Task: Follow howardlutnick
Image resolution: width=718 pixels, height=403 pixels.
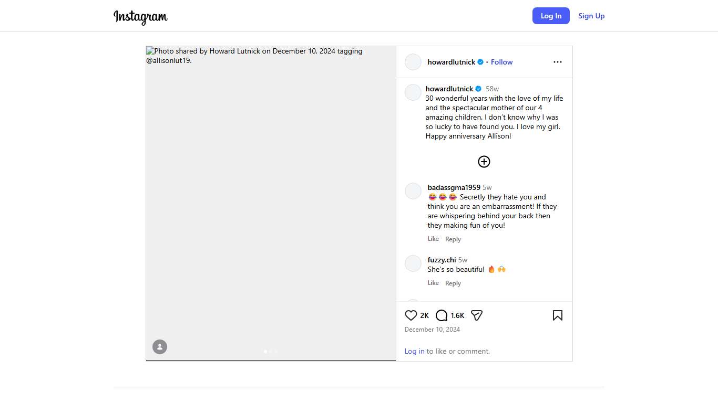Action: (501, 62)
